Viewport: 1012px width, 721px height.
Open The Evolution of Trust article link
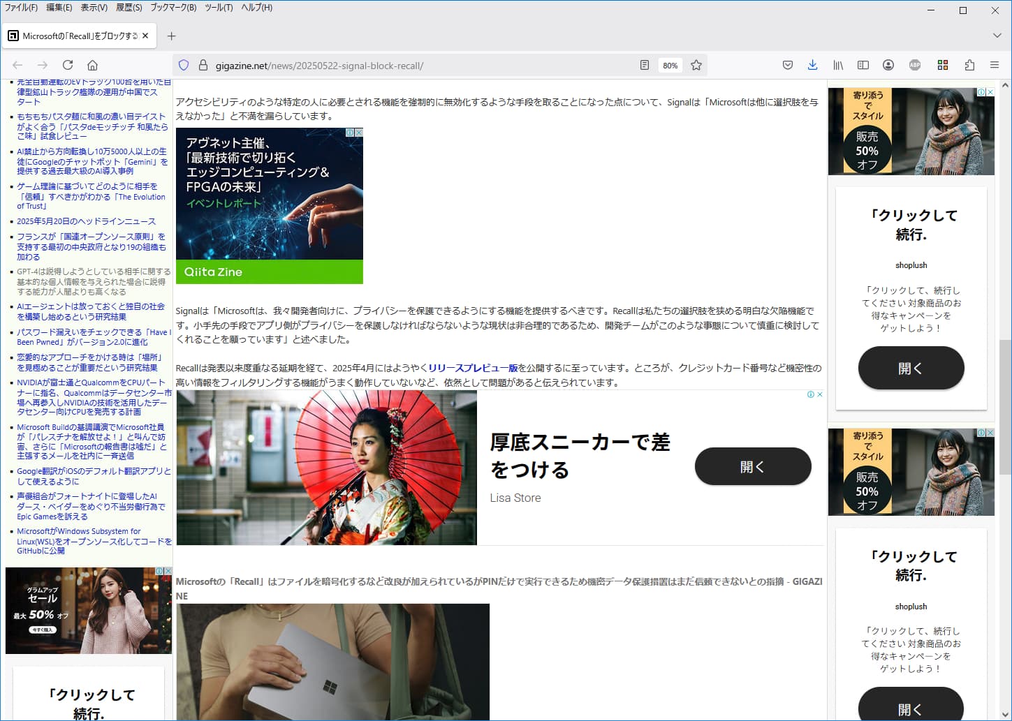coord(91,196)
